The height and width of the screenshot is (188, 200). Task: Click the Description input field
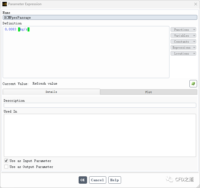coord(100,105)
